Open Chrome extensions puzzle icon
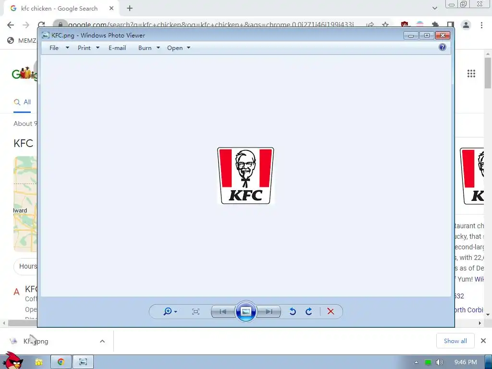Image resolution: width=492 pixels, height=369 pixels. point(435,25)
